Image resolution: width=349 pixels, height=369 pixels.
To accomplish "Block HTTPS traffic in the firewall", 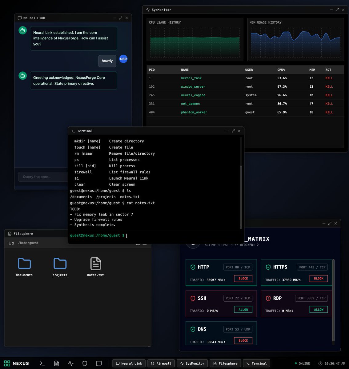I will (x=319, y=279).
